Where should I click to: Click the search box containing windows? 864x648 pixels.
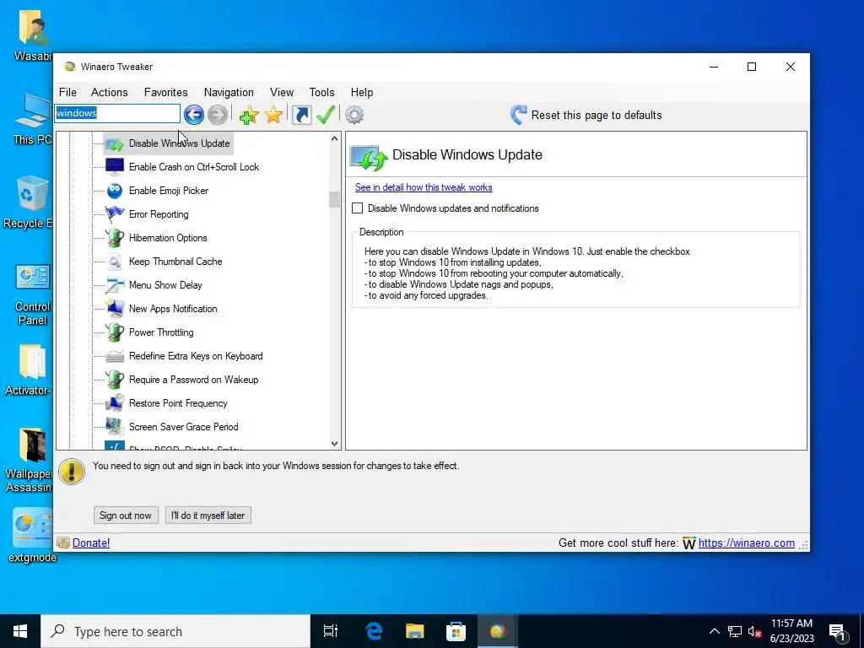[117, 114]
